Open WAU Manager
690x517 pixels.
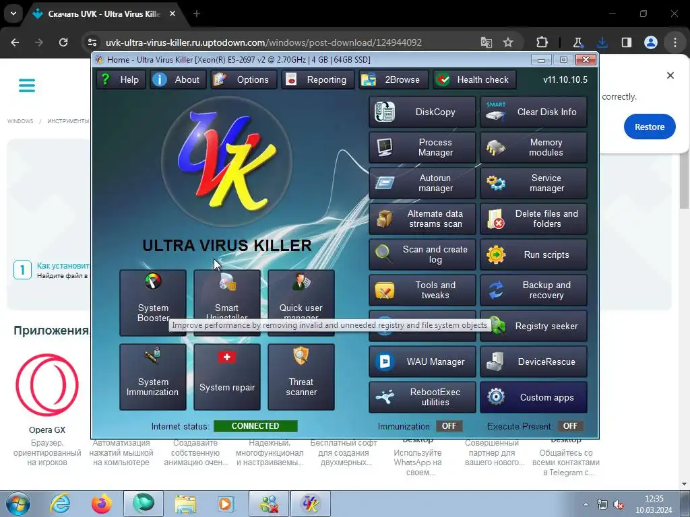422,361
